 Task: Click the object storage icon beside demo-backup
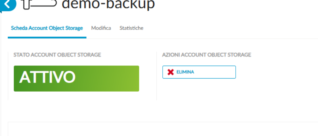(x=39, y=4)
